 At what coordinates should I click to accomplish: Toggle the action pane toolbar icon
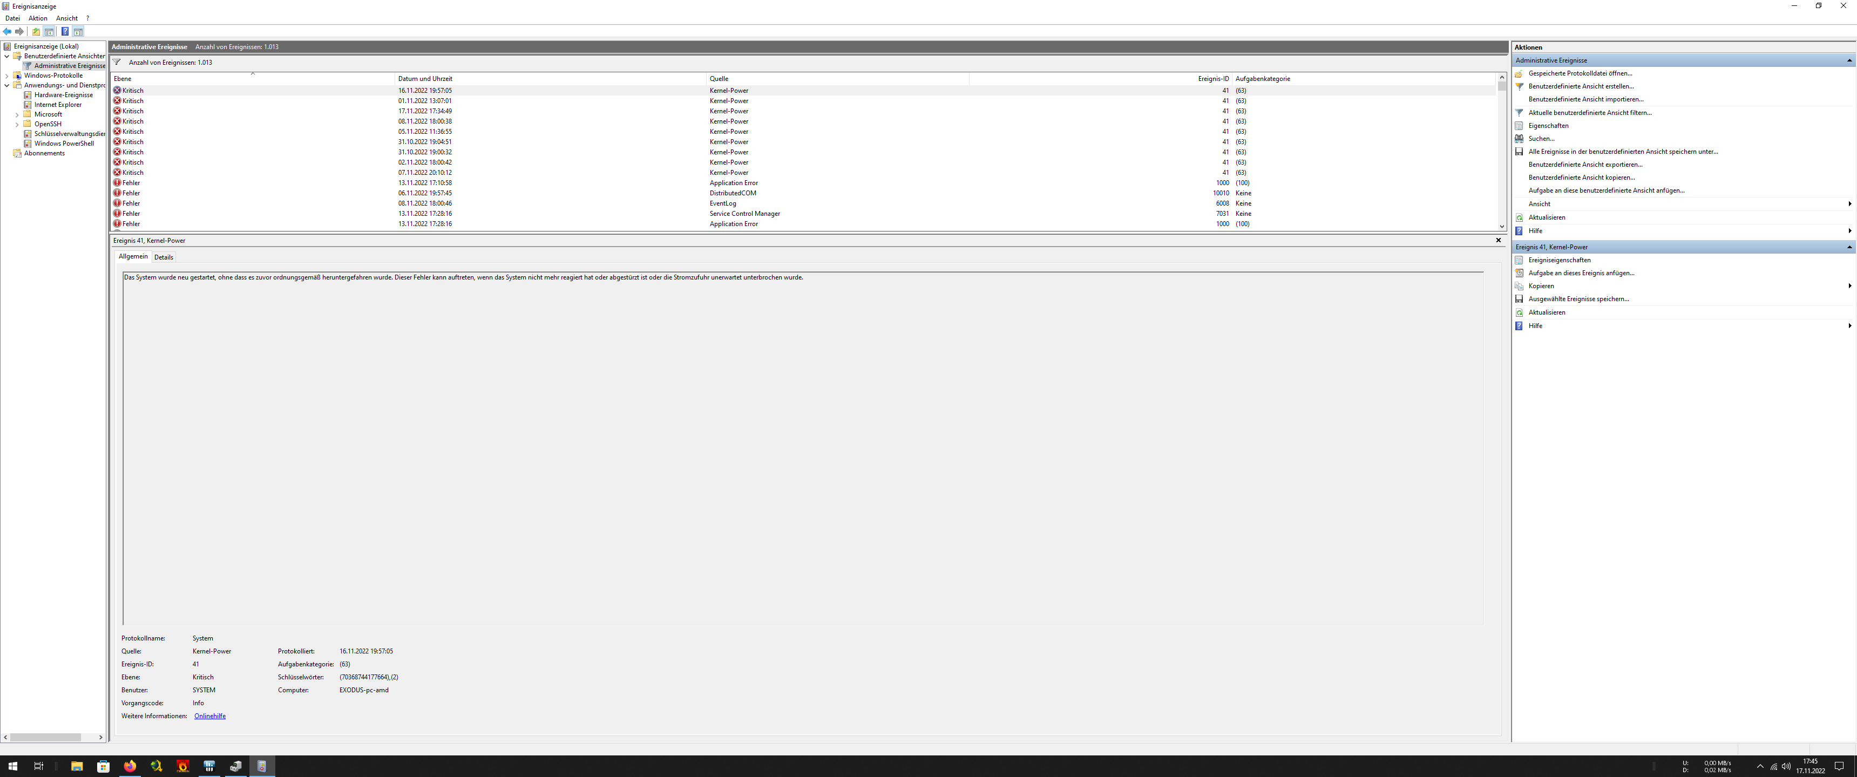click(78, 32)
